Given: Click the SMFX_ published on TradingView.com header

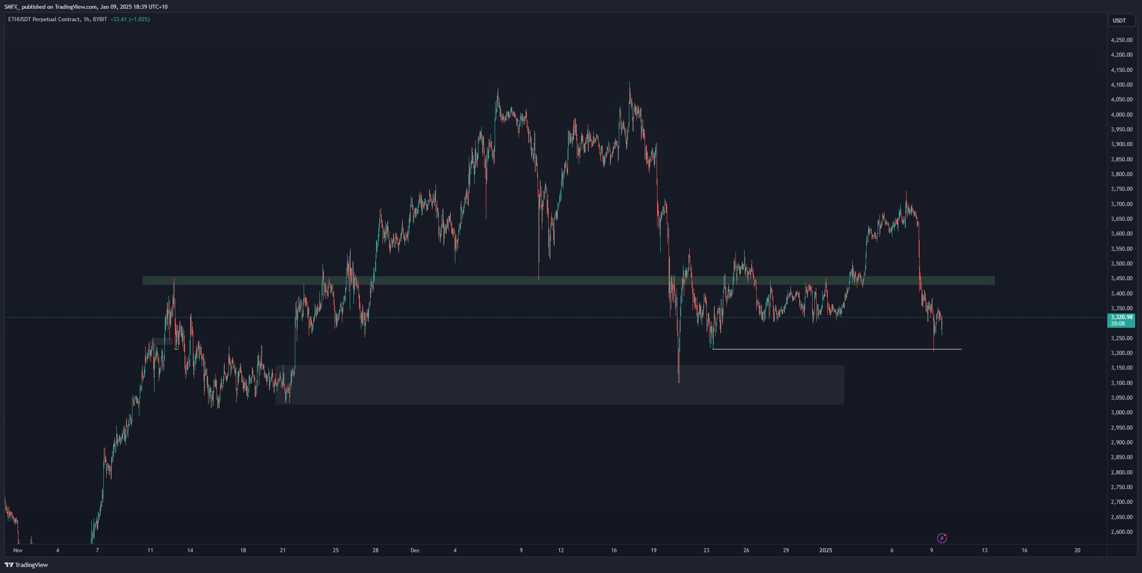Looking at the screenshot, I should pos(86,7).
